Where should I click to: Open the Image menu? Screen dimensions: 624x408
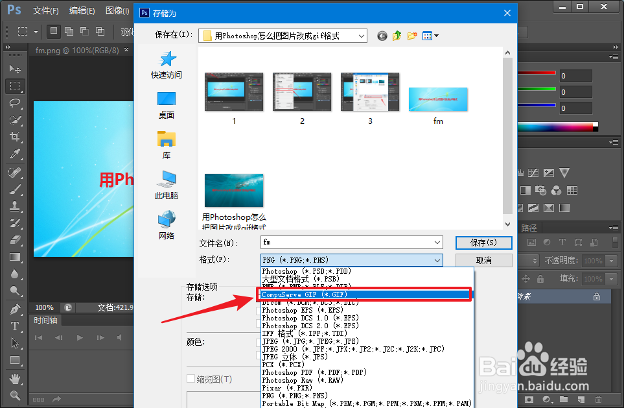(117, 11)
